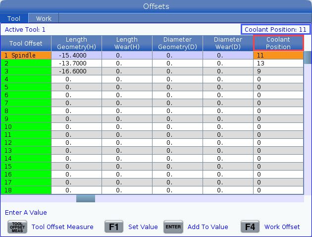
Task: Click the Length Wear(H) column header
Action: [126, 43]
